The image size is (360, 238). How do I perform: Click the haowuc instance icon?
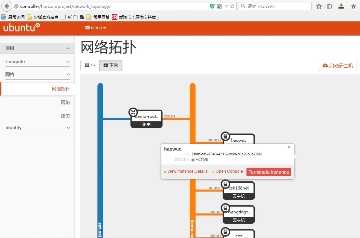(225, 136)
